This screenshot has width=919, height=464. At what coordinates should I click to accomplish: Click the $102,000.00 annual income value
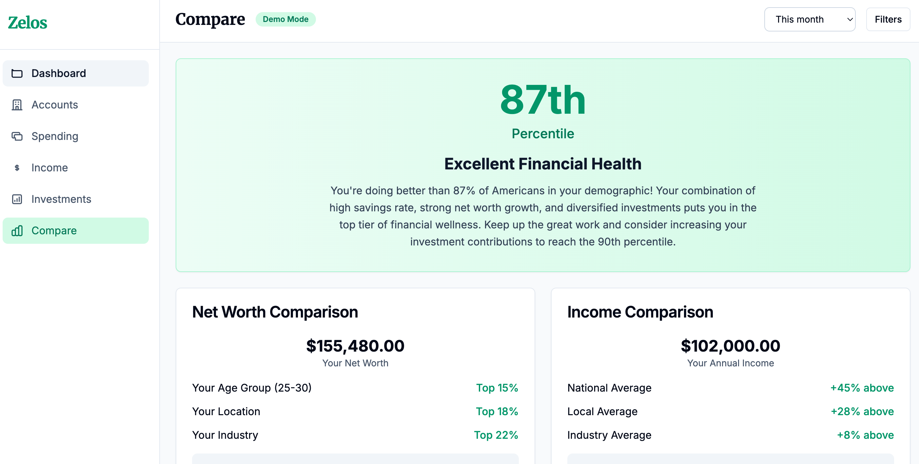coord(730,346)
